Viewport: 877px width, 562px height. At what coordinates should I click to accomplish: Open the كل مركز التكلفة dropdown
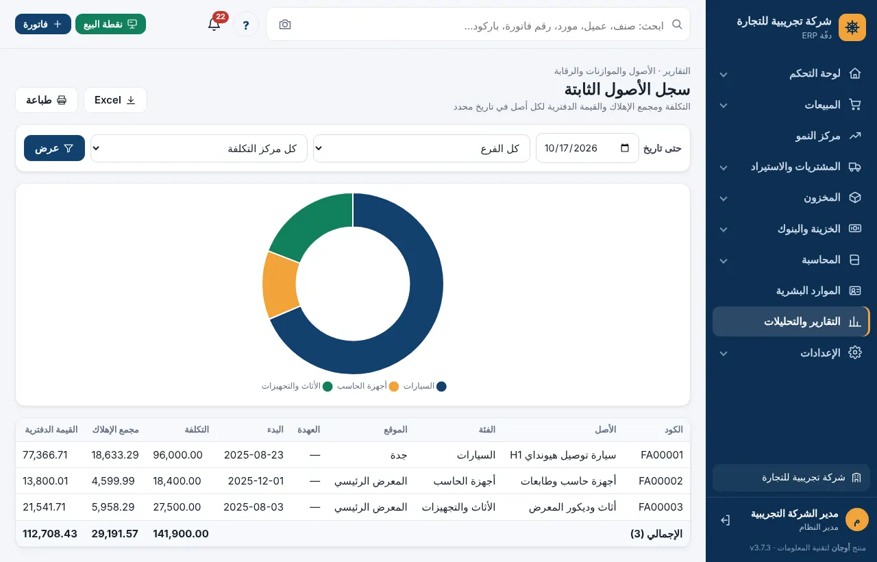[x=199, y=149]
